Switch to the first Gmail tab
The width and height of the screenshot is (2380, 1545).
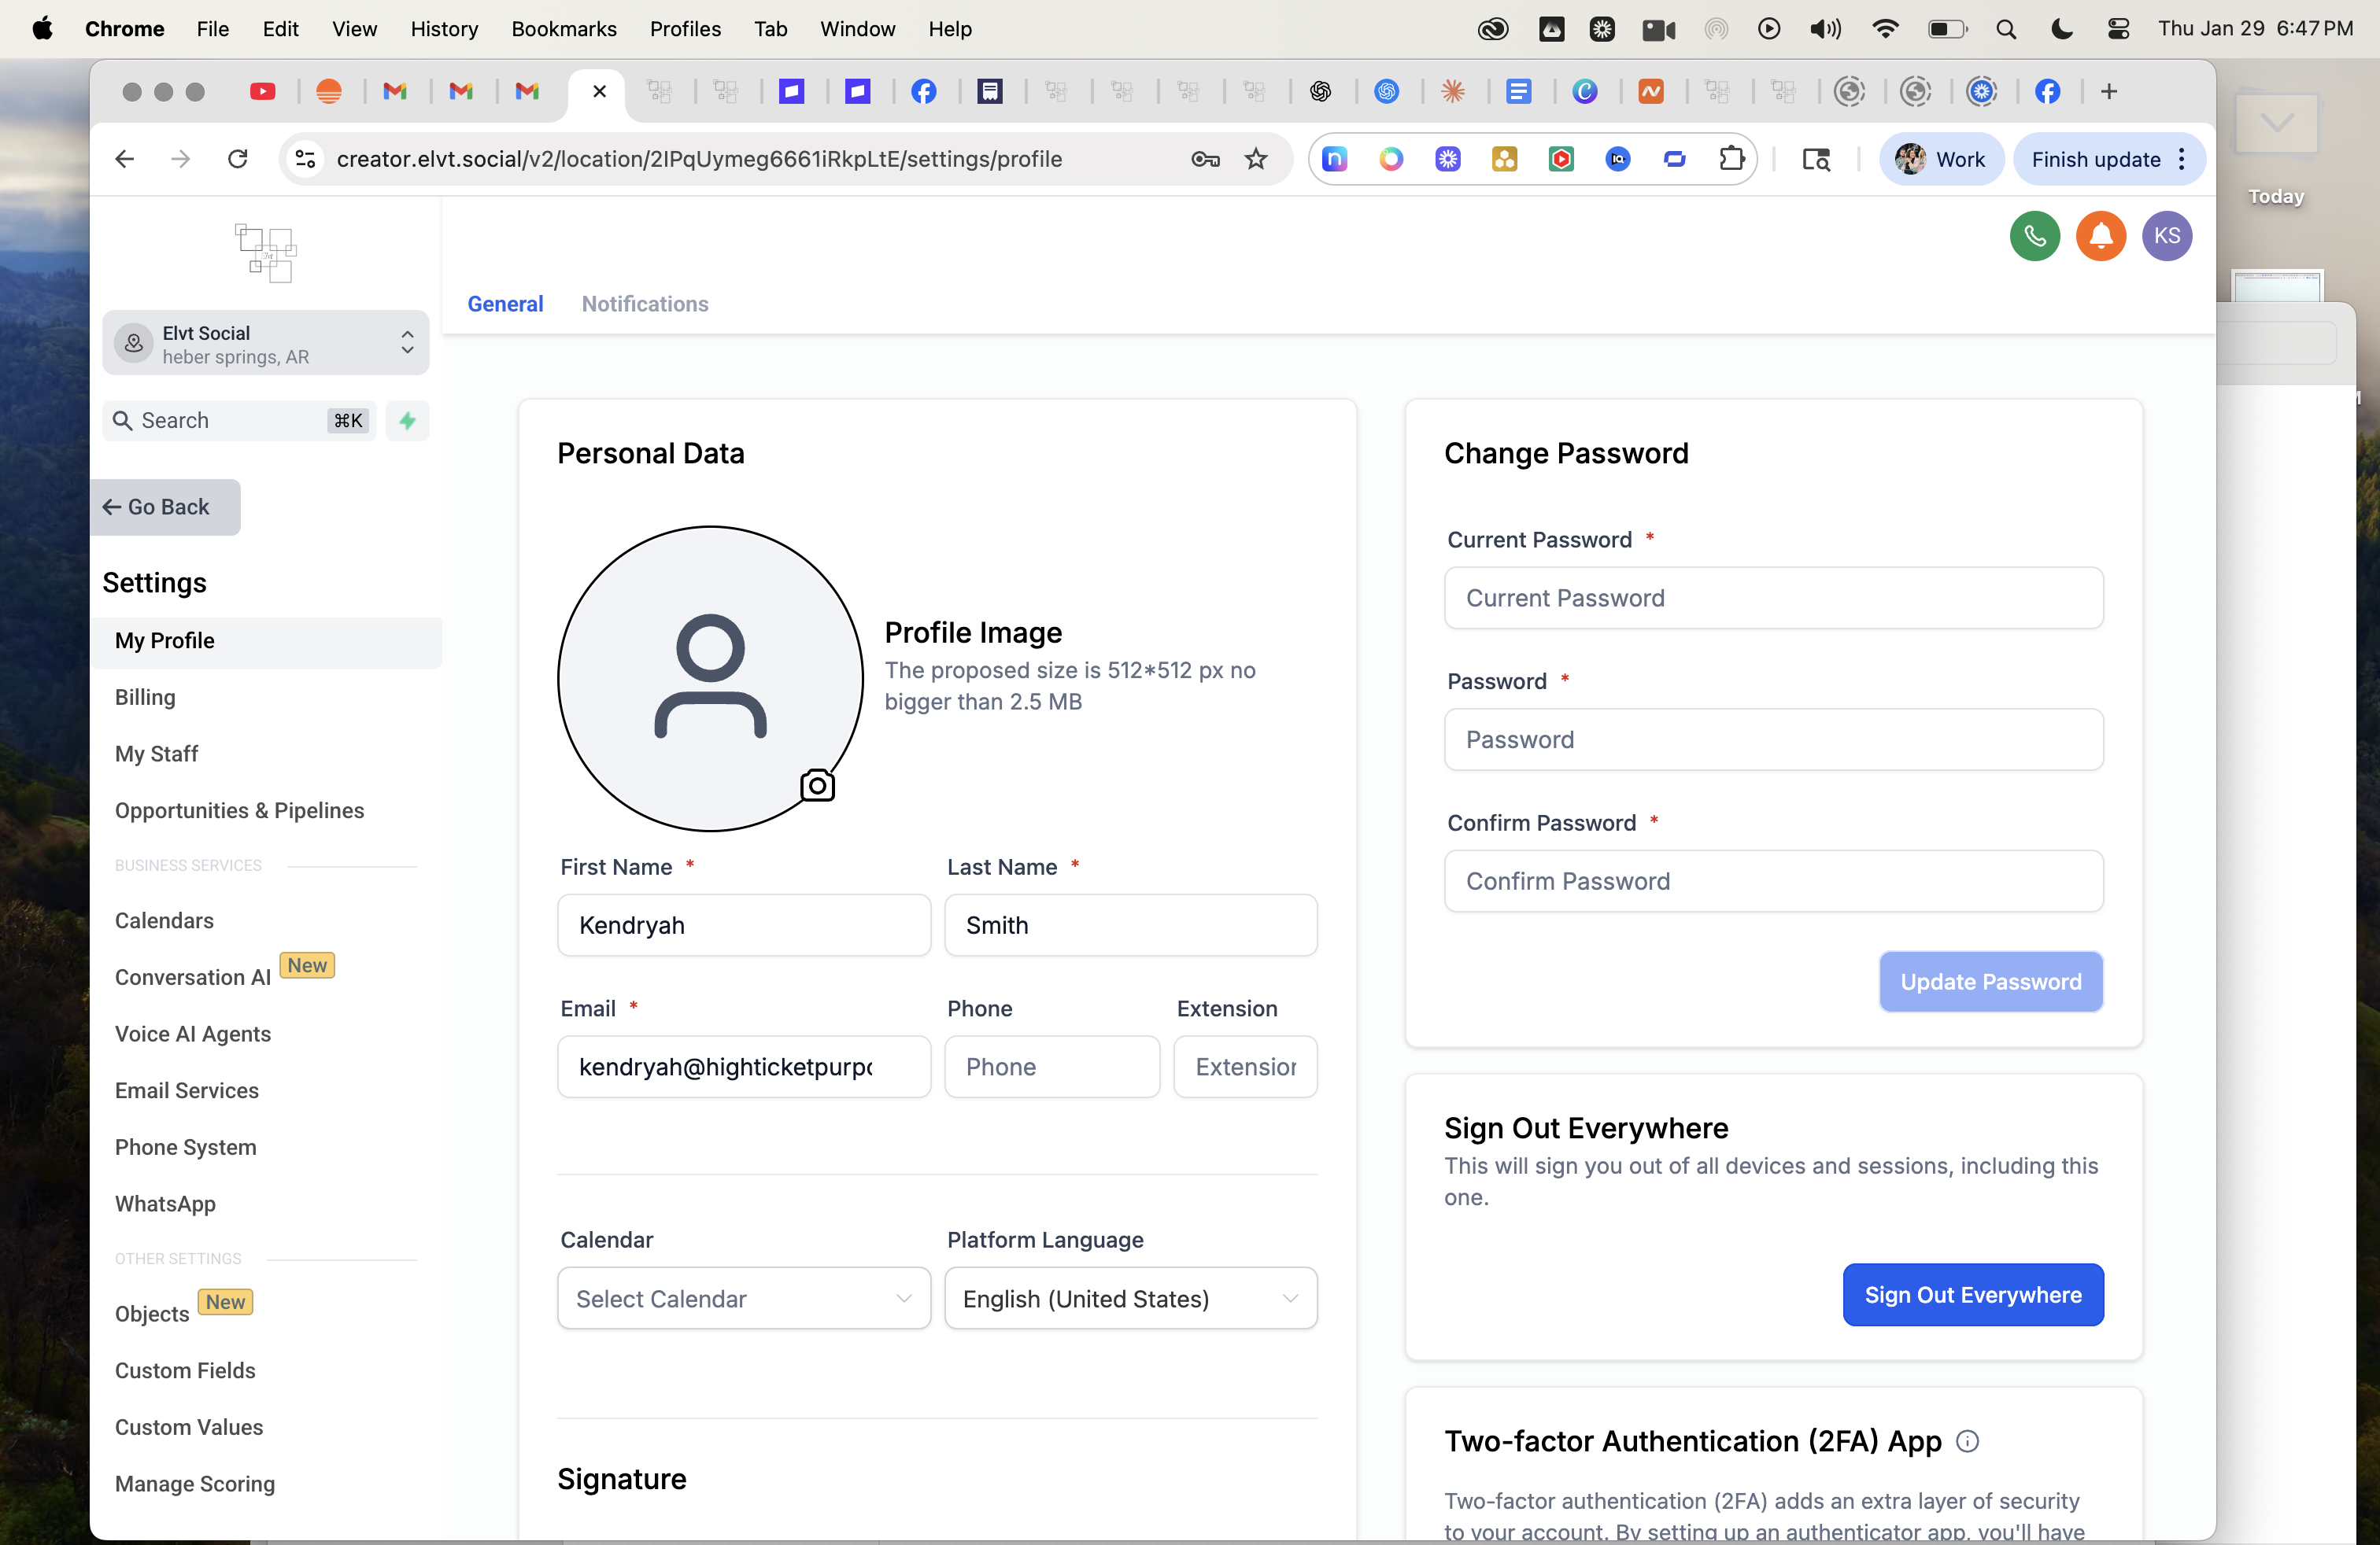point(395,92)
